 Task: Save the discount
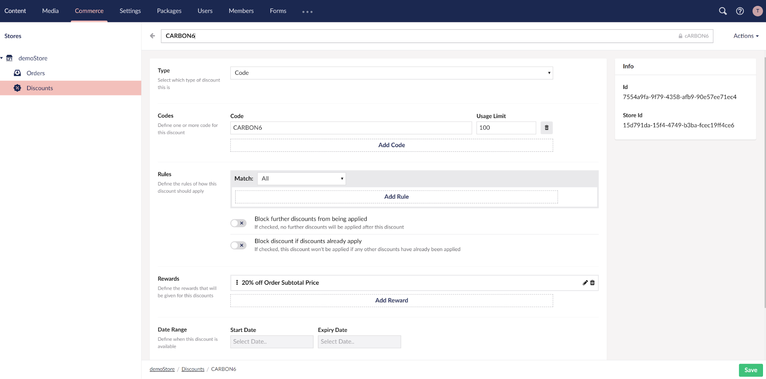pos(751,370)
